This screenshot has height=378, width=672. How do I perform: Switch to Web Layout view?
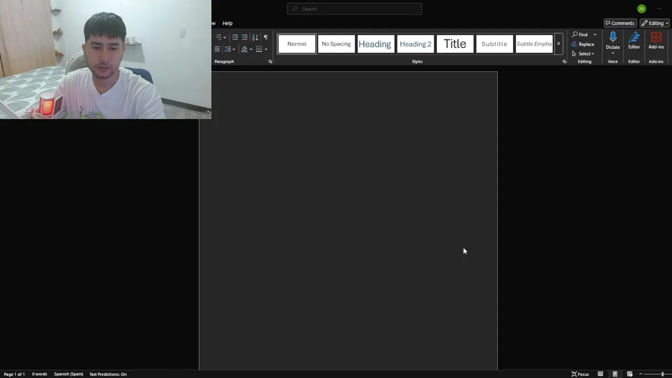pyautogui.click(x=629, y=374)
